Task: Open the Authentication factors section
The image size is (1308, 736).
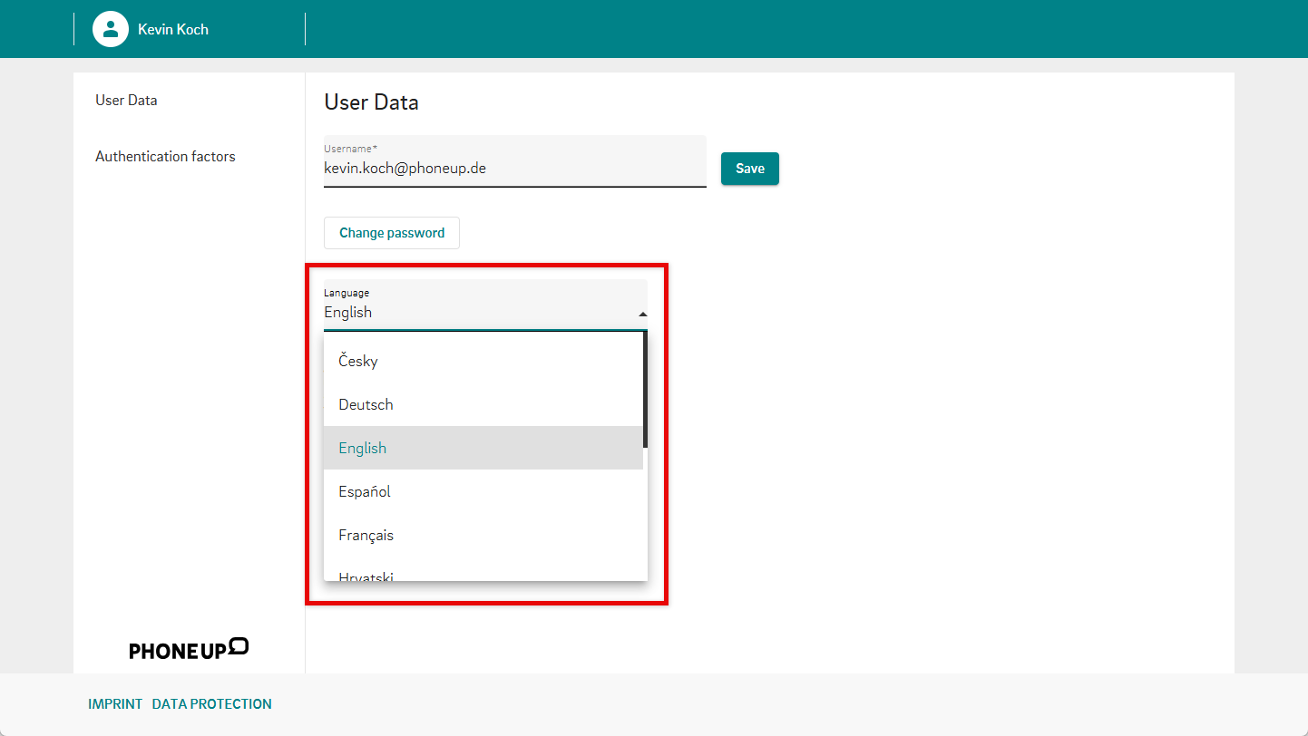Action: [165, 156]
